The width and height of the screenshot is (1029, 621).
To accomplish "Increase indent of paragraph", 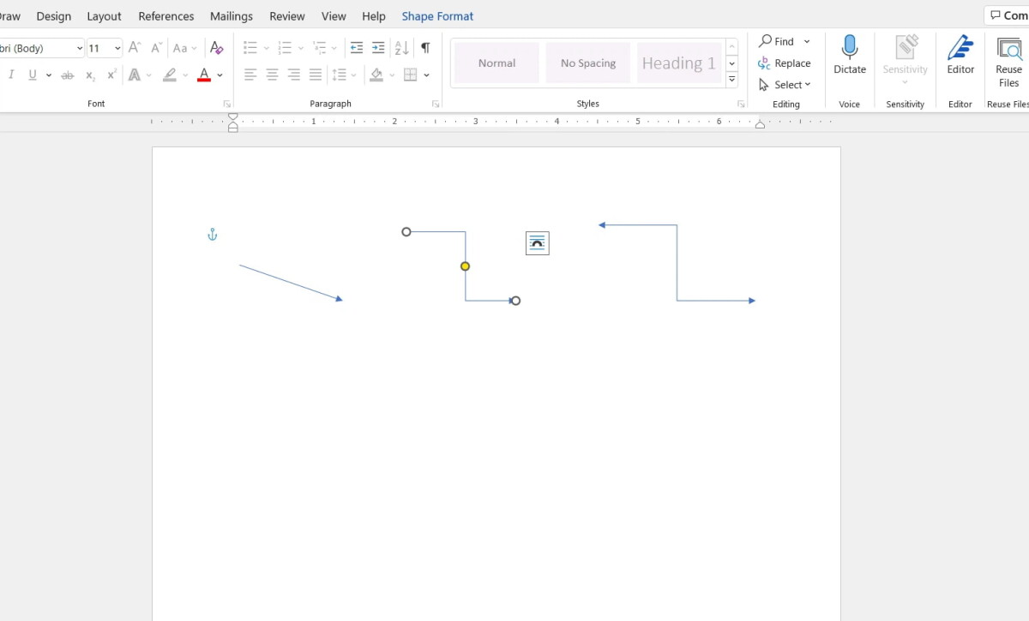I will tap(378, 48).
